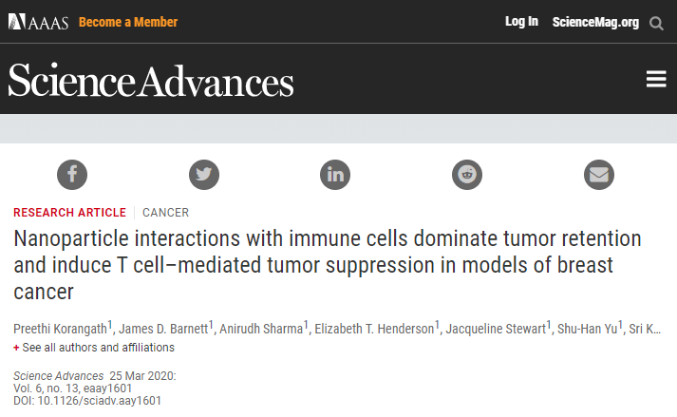Go to ScienceMag.org
Viewport: 677px width, 417px height.
(x=595, y=22)
